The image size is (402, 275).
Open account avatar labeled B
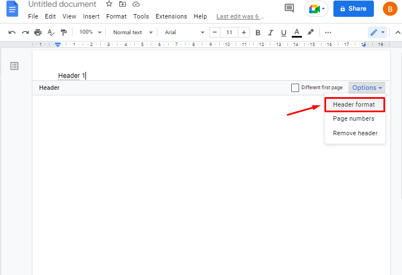click(390, 8)
